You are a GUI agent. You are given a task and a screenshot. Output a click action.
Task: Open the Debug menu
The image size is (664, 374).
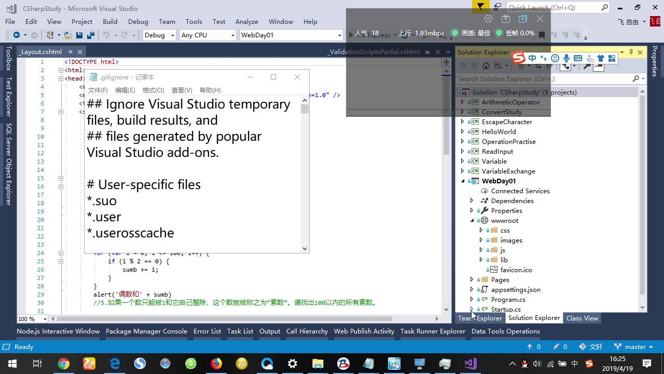tap(138, 21)
